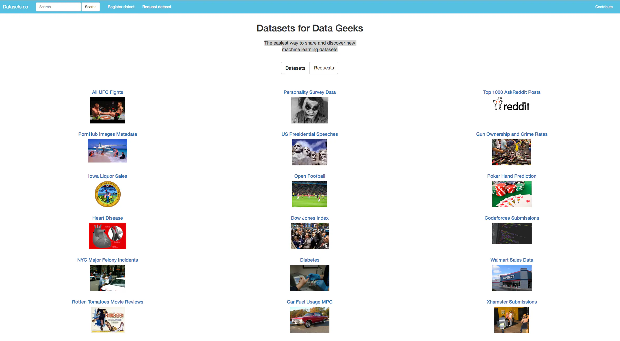The height and width of the screenshot is (341, 620).
Task: Open the Register datset link
Action: click(x=121, y=7)
